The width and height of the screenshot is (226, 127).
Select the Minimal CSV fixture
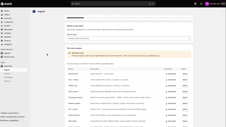pos(185,74)
